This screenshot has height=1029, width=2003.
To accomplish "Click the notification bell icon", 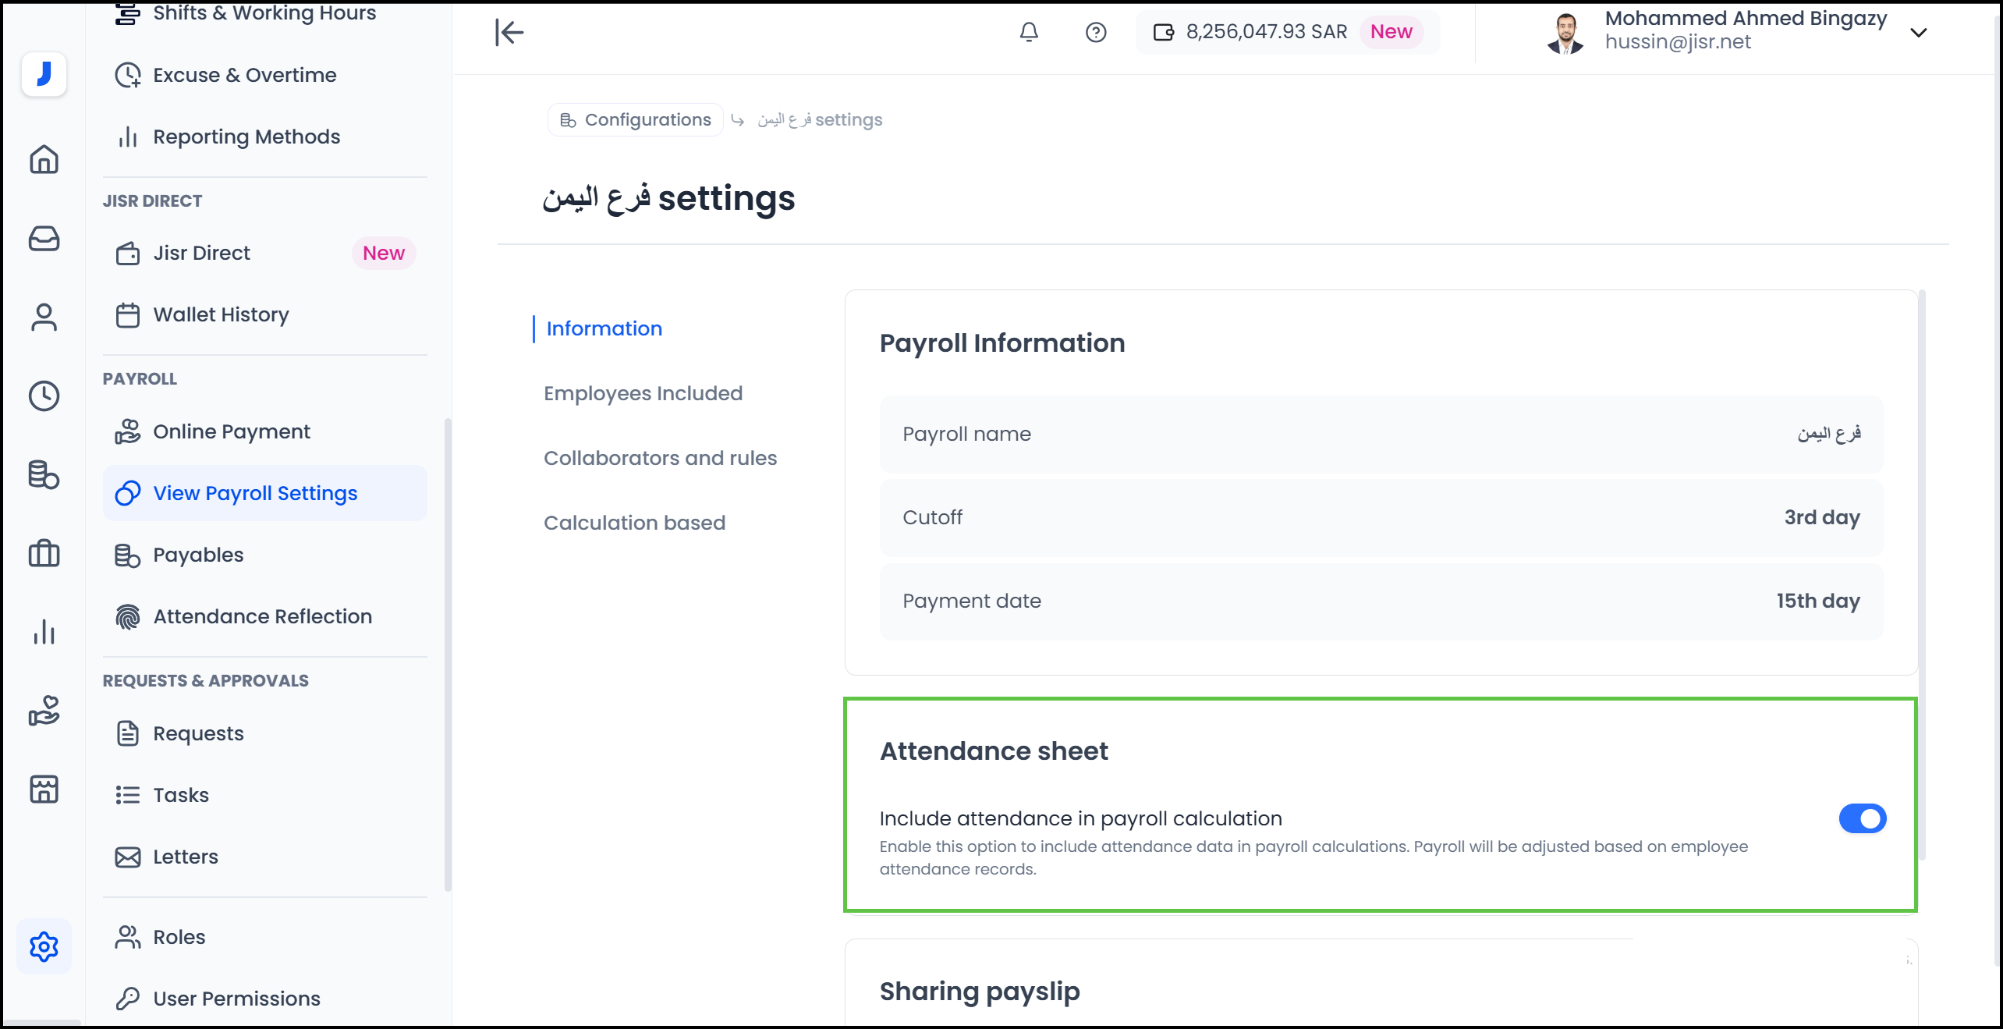I will tap(1029, 32).
